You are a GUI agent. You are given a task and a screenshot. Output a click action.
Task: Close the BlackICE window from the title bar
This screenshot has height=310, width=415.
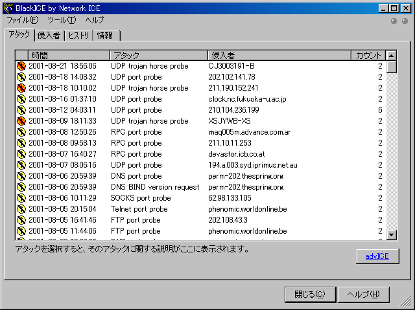coord(406,8)
